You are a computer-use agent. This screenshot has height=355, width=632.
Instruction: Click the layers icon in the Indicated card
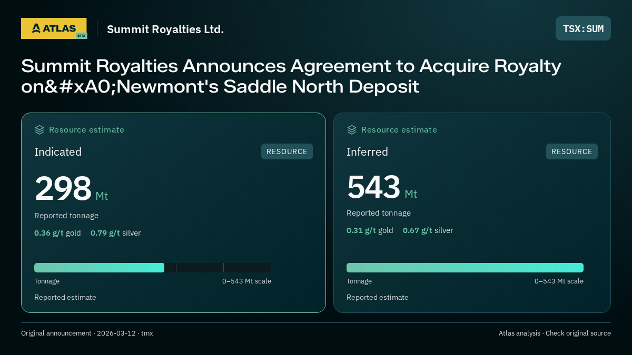tap(39, 129)
